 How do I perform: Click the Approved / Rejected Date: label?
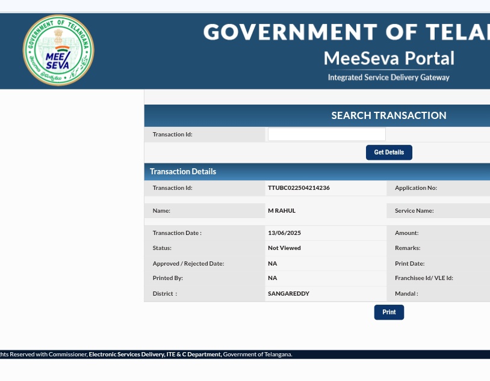188,263
